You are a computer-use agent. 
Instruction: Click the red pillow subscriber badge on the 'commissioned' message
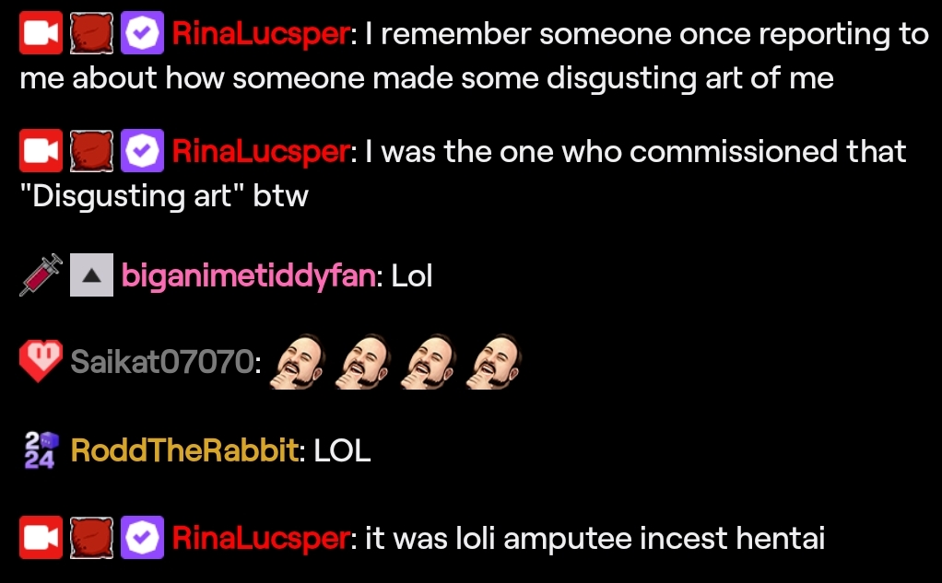tap(91, 151)
